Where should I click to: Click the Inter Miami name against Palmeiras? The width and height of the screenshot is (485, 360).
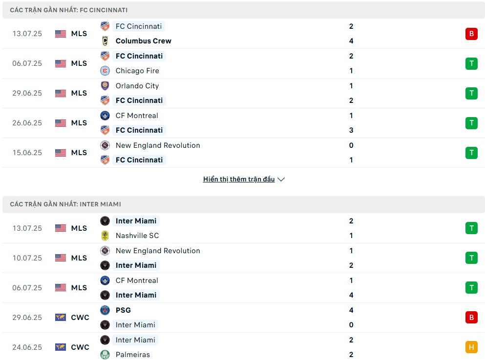tap(135, 340)
